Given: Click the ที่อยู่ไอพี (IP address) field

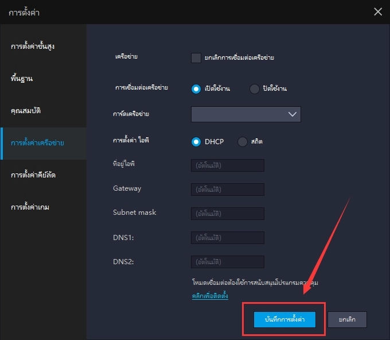Looking at the screenshot, I should click(x=228, y=165).
